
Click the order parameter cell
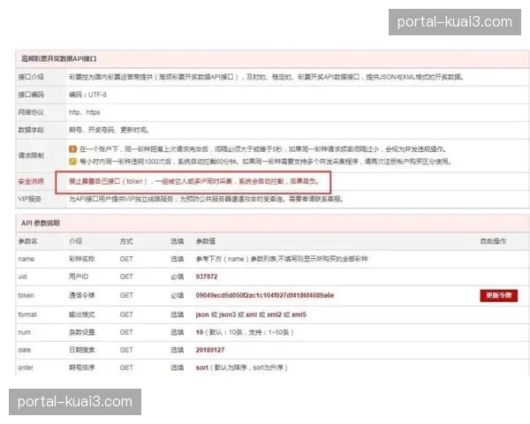point(26,367)
